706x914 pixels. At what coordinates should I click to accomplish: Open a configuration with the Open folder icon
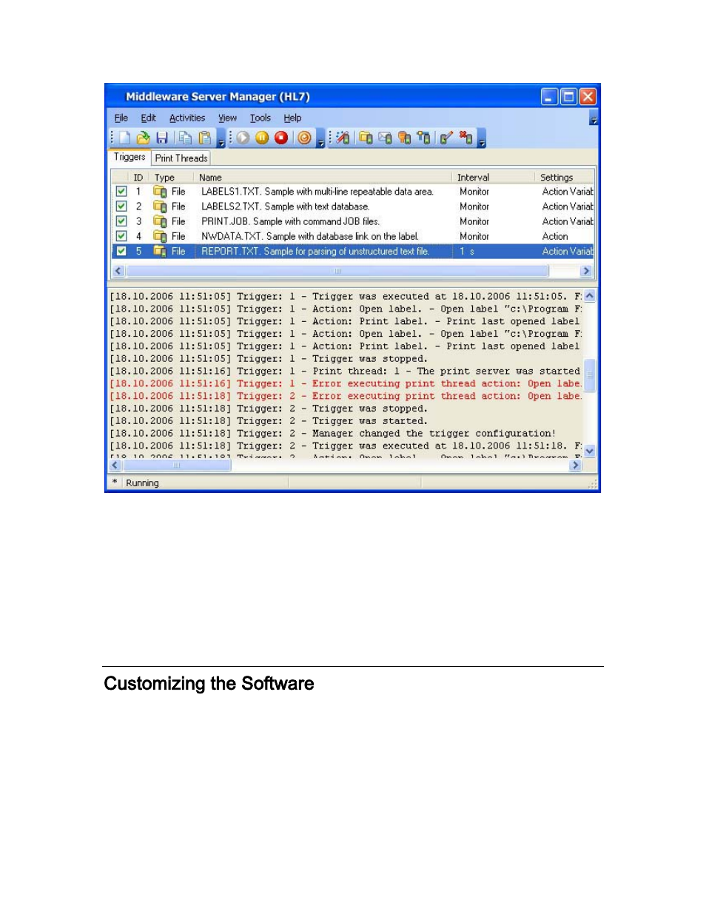(143, 138)
